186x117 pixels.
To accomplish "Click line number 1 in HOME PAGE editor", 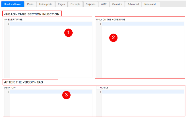I will pyautogui.click(x=100, y=24).
